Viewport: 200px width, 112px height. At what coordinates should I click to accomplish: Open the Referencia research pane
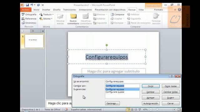pyautogui.click(x=29, y=19)
